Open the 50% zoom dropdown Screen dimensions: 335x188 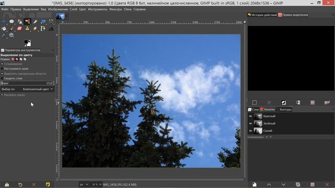click(96, 184)
